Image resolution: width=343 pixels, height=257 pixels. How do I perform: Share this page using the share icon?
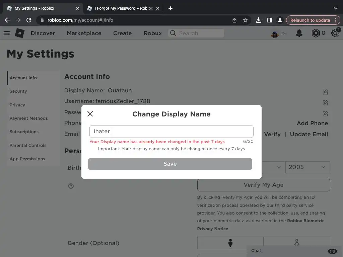234,20
